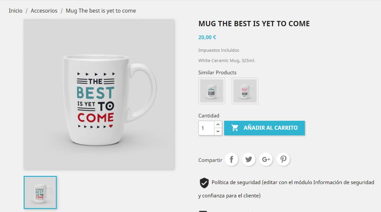The image size is (381, 212).
Task: Share the product on Twitter
Action: coord(249,159)
